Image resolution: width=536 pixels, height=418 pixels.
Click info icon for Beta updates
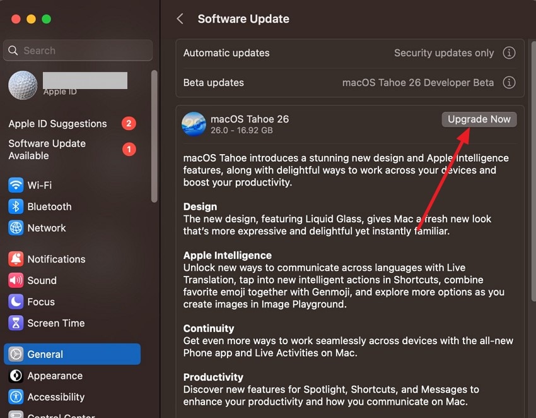(x=509, y=83)
